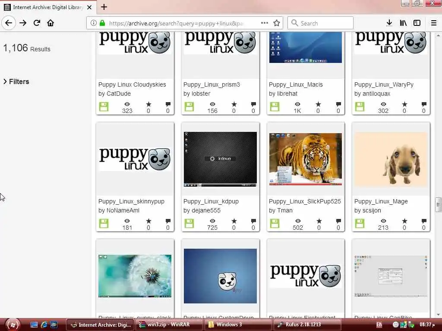Click the software icon on Puppy_Linux_prism3
This screenshot has width=442, height=331.
[189, 107]
